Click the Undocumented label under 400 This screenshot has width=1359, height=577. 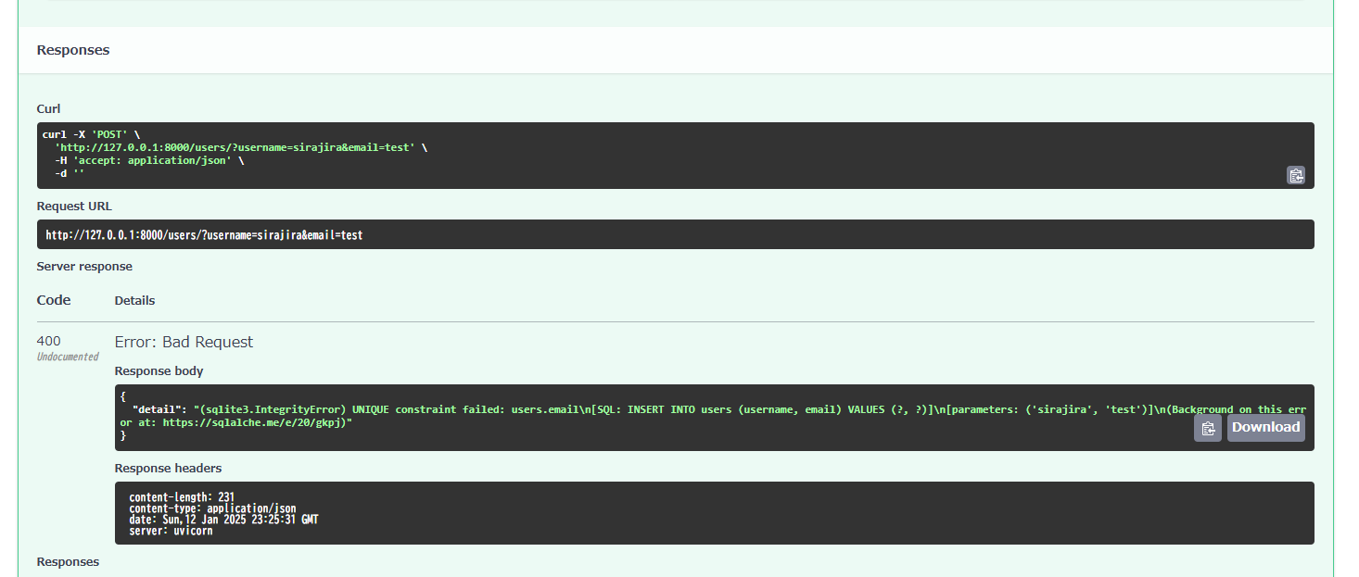(x=68, y=357)
